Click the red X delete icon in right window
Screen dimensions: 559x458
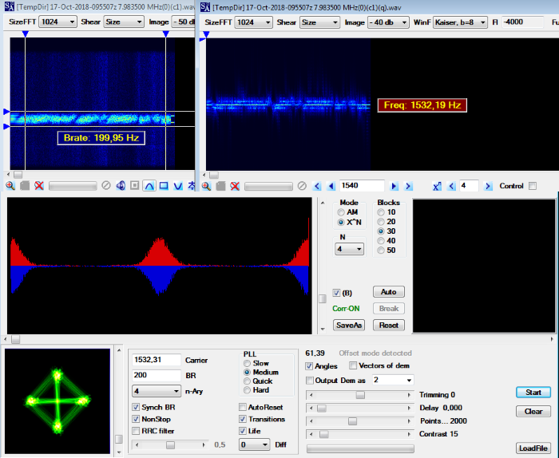(x=235, y=186)
